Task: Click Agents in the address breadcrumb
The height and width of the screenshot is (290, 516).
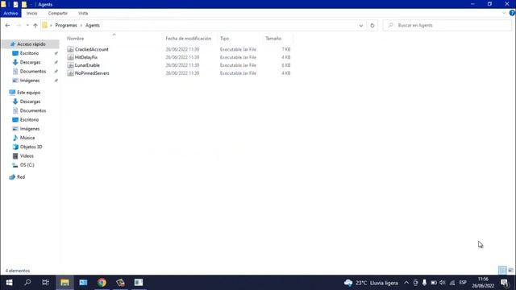Action: click(93, 25)
